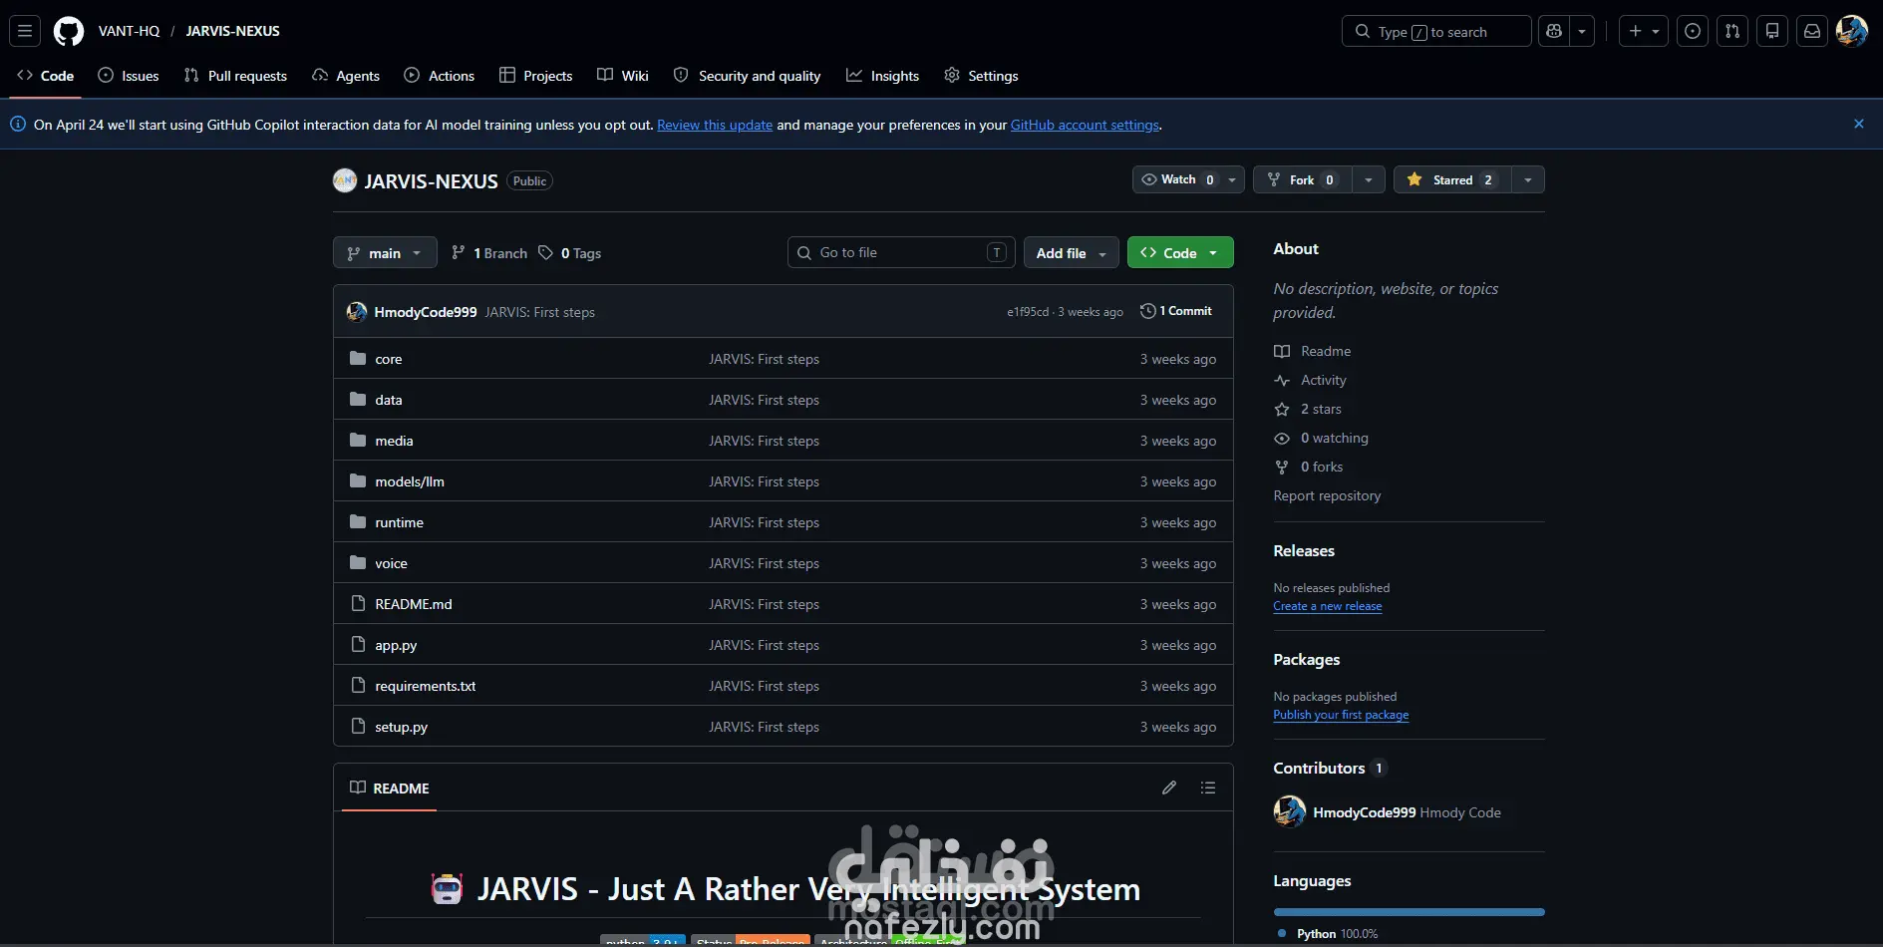Click the media folder icon
Image resolution: width=1883 pixels, height=947 pixels.
point(358,440)
